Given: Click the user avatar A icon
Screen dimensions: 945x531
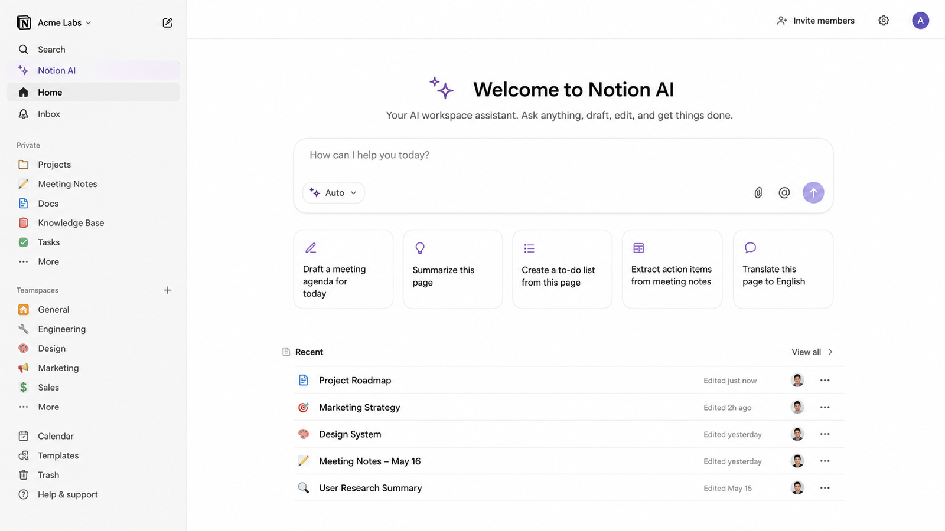Looking at the screenshot, I should pos(920,21).
